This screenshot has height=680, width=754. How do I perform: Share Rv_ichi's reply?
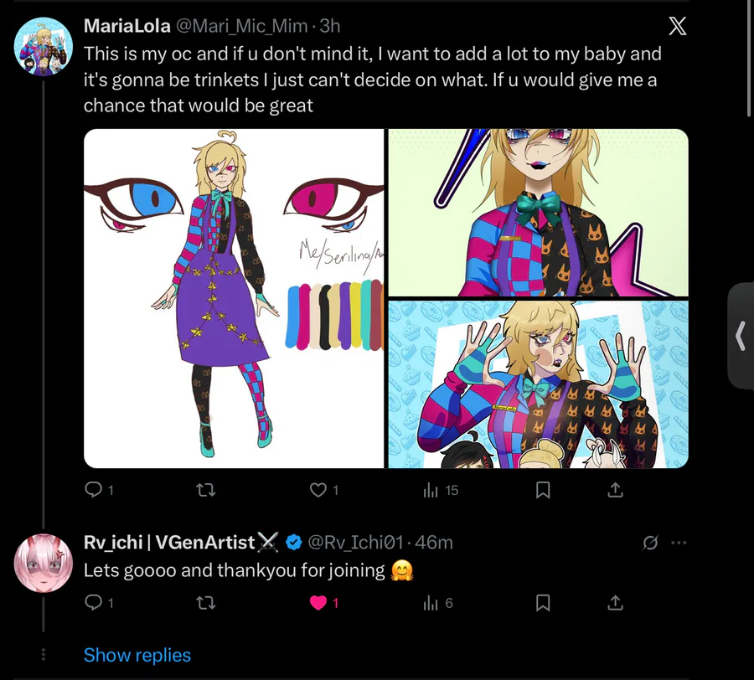(614, 602)
